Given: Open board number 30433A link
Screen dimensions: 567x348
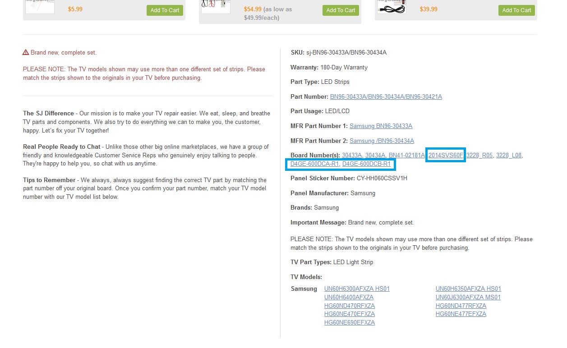Looking at the screenshot, I should point(352,156).
